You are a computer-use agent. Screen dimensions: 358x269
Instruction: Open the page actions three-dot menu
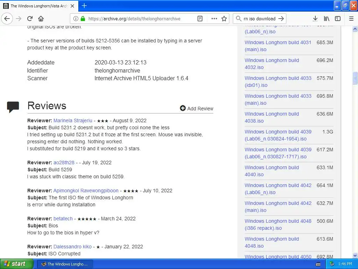pyautogui.click(x=214, y=19)
